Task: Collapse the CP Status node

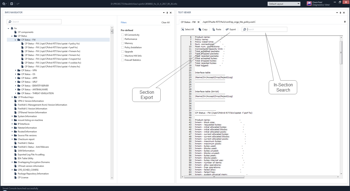Action: point(12,36)
